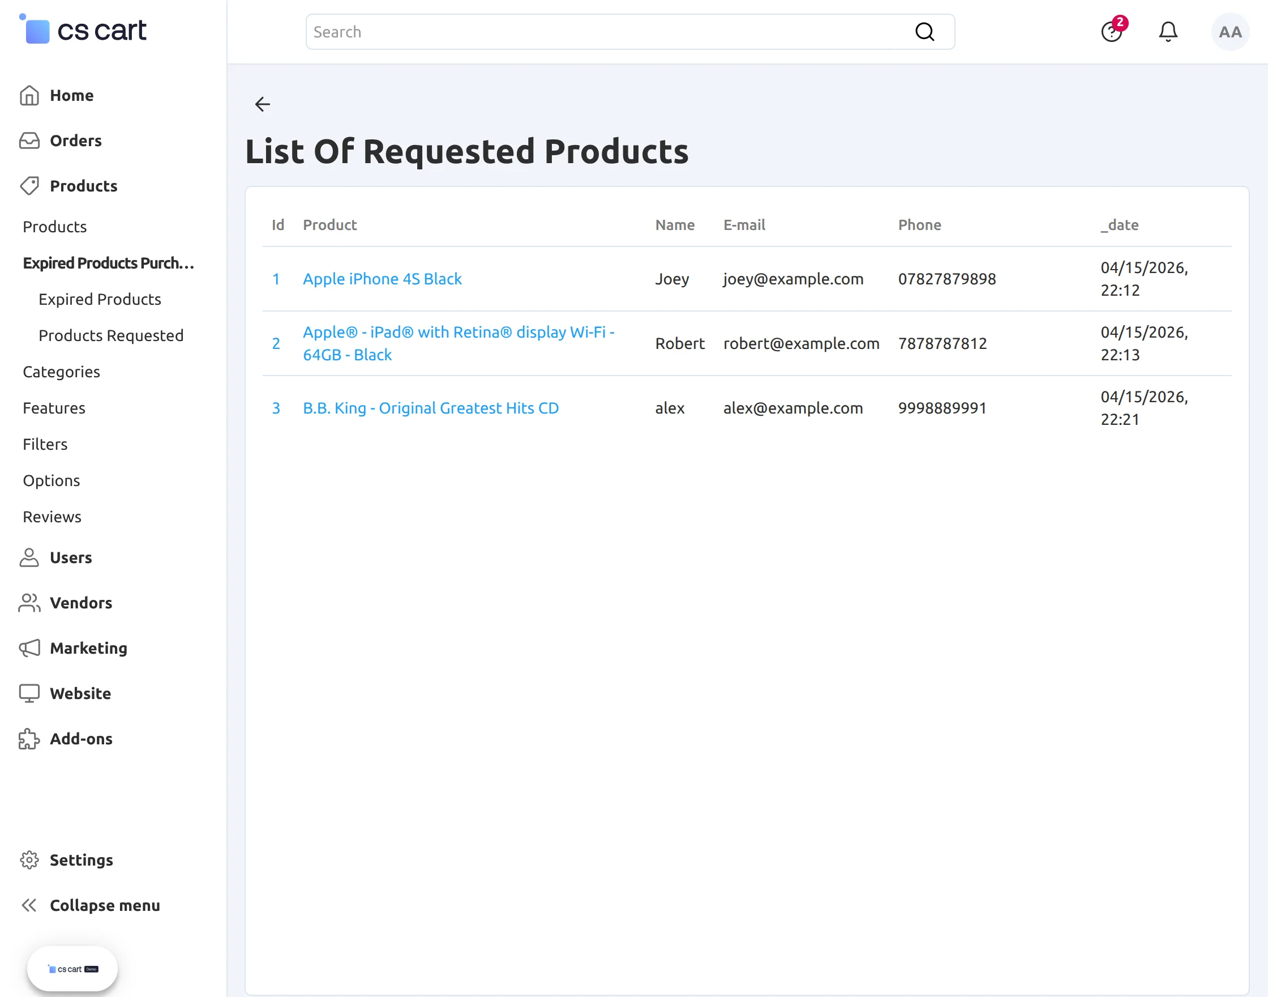Open the help center icon with badge
1268x997 pixels.
1112,31
